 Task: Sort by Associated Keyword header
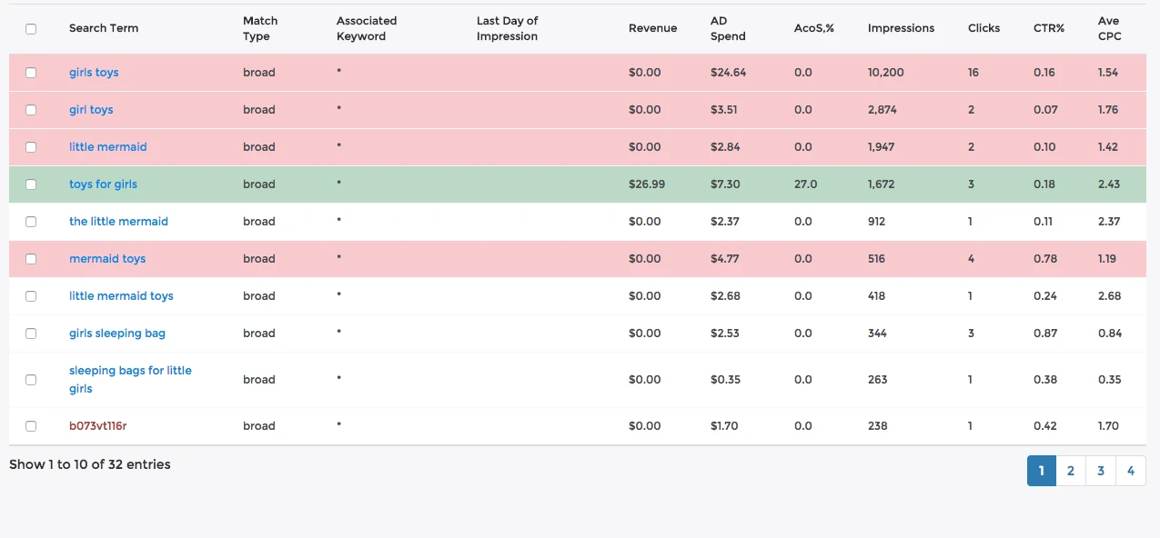tap(367, 28)
